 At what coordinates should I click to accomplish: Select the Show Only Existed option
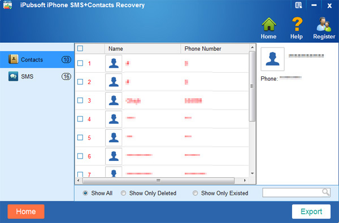coord(195,193)
